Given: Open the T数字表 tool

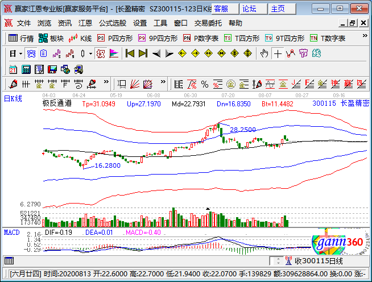Looking at the screenshot, I should (x=328, y=38).
